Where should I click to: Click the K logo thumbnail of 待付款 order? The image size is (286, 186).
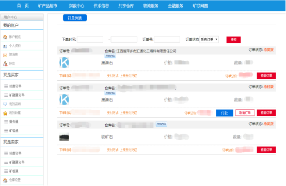coord(64,99)
